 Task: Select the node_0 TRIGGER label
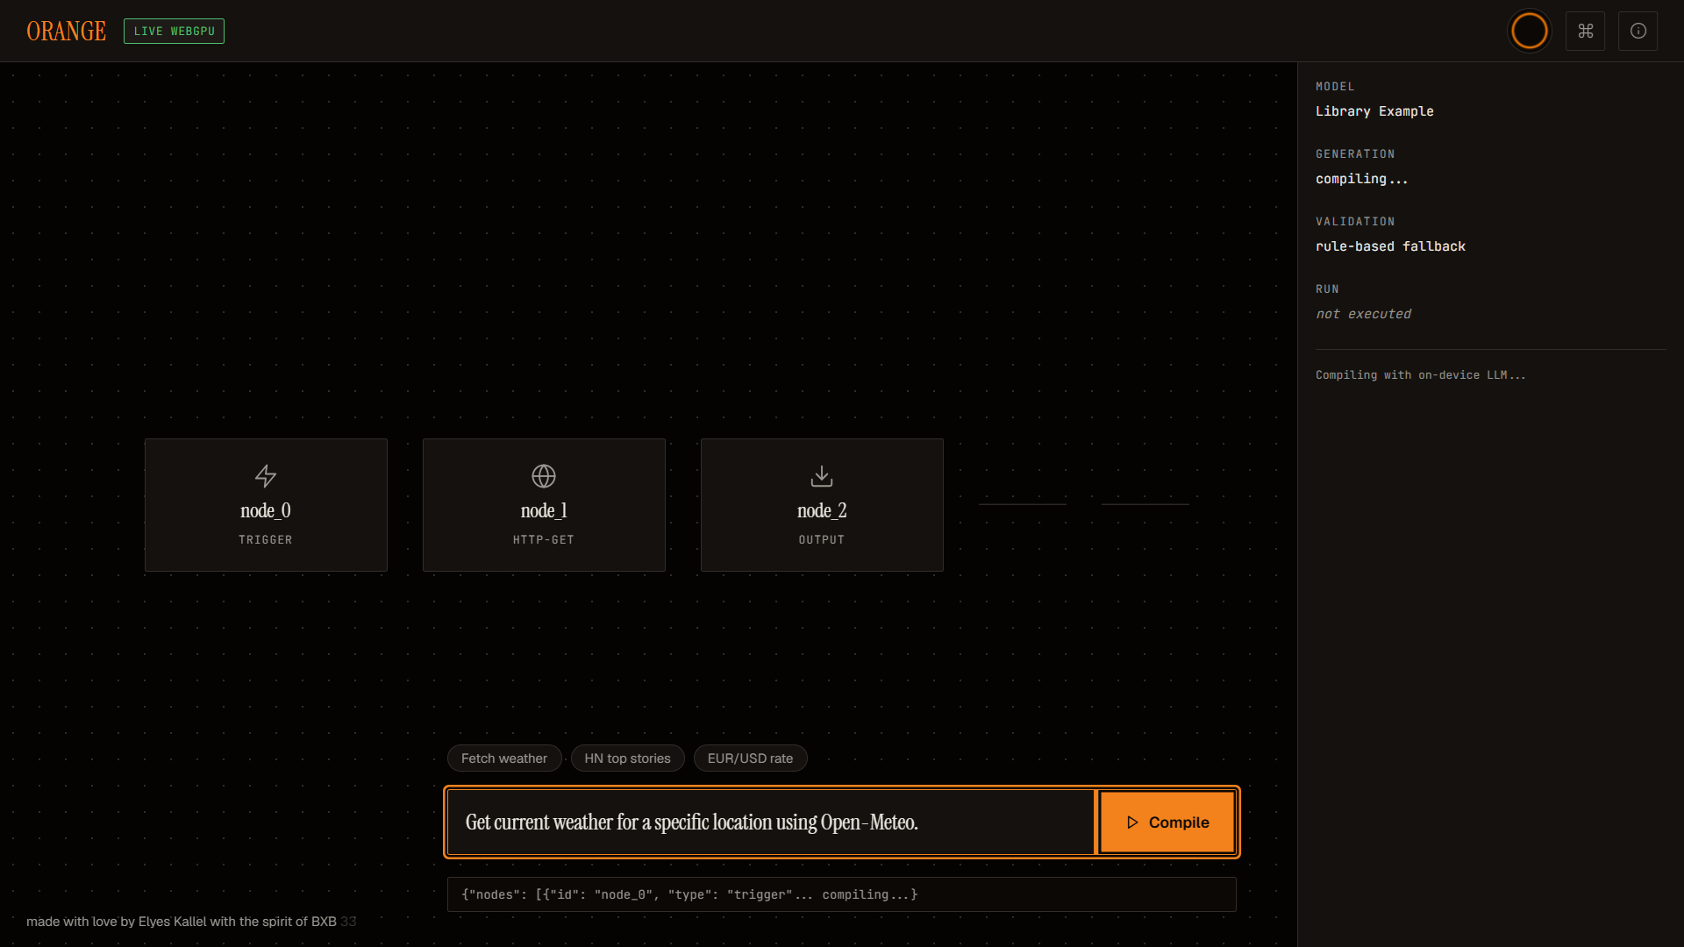(x=266, y=540)
